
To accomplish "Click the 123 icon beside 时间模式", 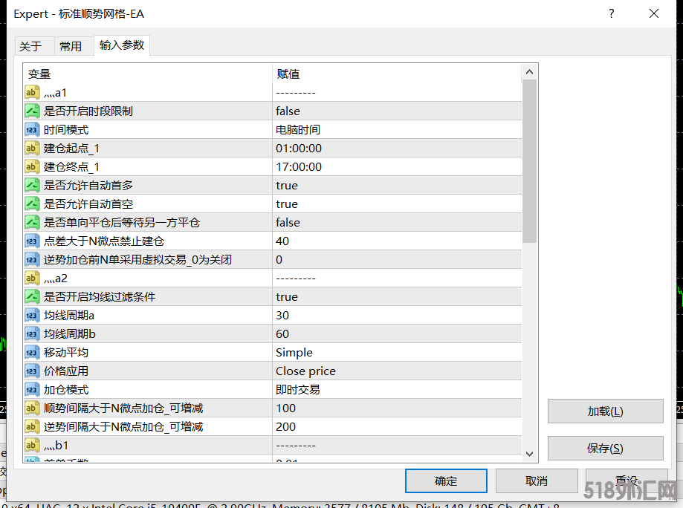I will coord(31,129).
